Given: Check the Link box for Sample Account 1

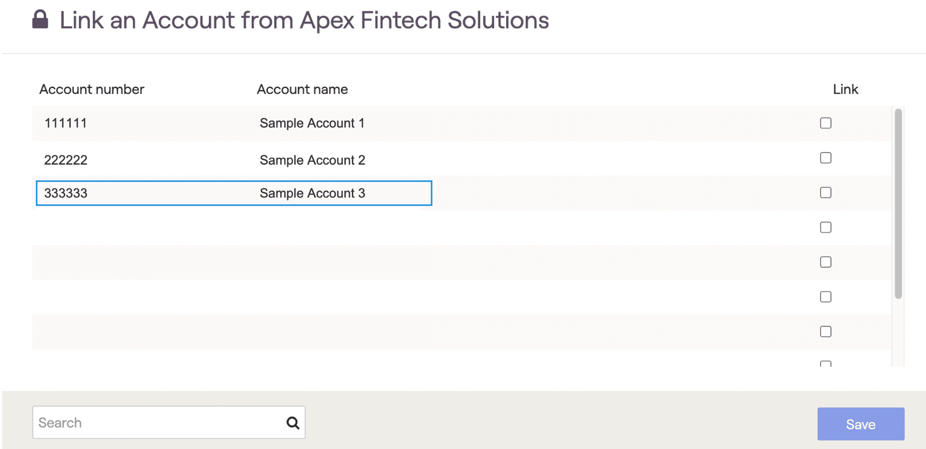Looking at the screenshot, I should pyautogui.click(x=826, y=123).
